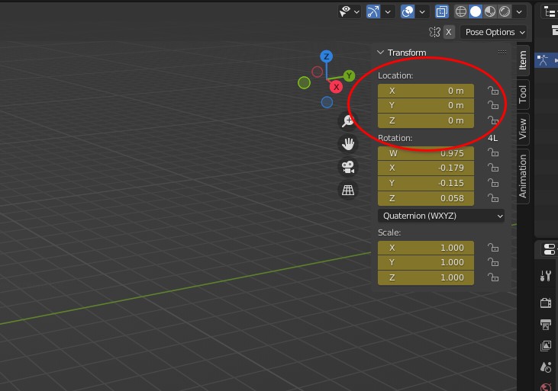Open Render properties tab icon
This screenshot has height=391, width=558.
[x=546, y=303]
